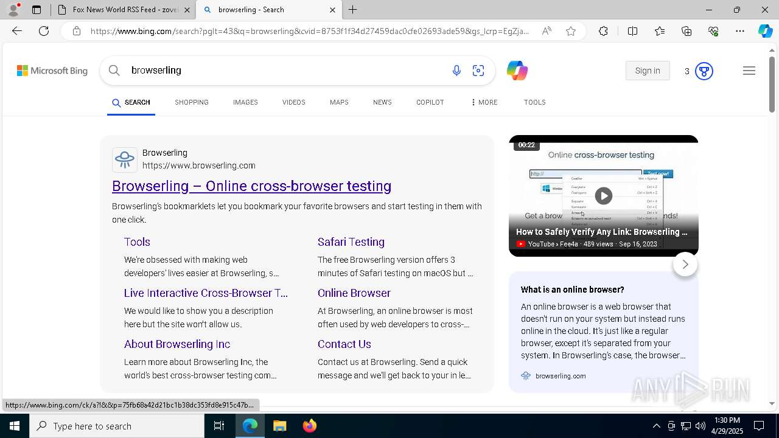Switch to the Maps results tab
Viewport: 779px width, 438px height.
pyautogui.click(x=339, y=102)
